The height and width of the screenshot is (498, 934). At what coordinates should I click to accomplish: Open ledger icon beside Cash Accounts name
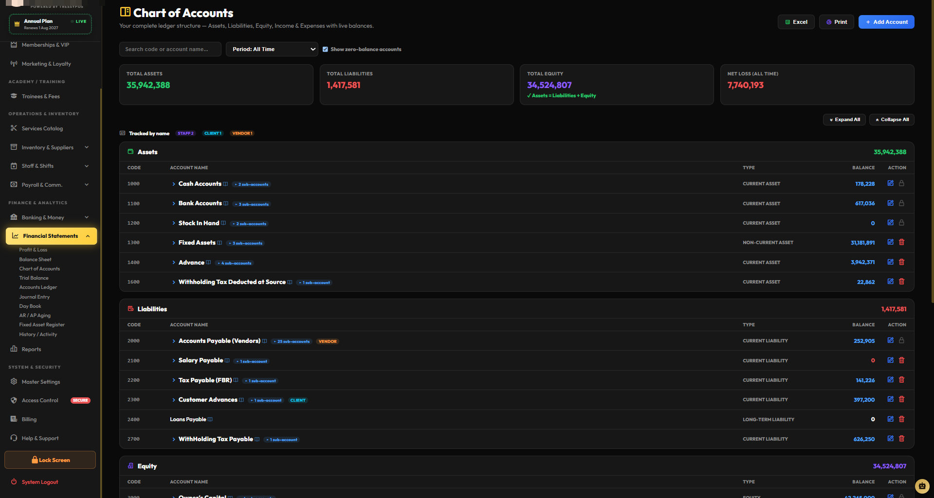[225, 184]
